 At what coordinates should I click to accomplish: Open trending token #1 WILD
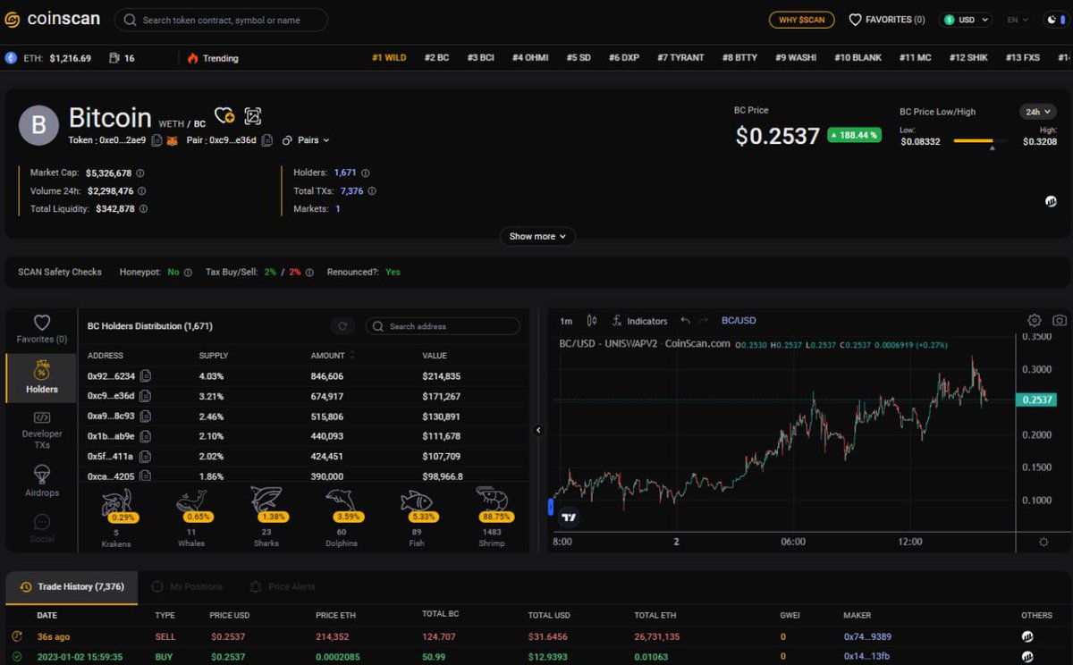click(x=389, y=57)
